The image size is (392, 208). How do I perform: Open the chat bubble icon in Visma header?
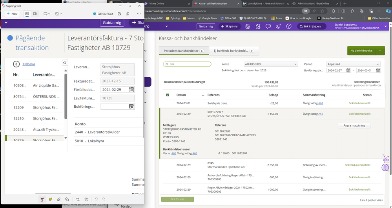268,26
